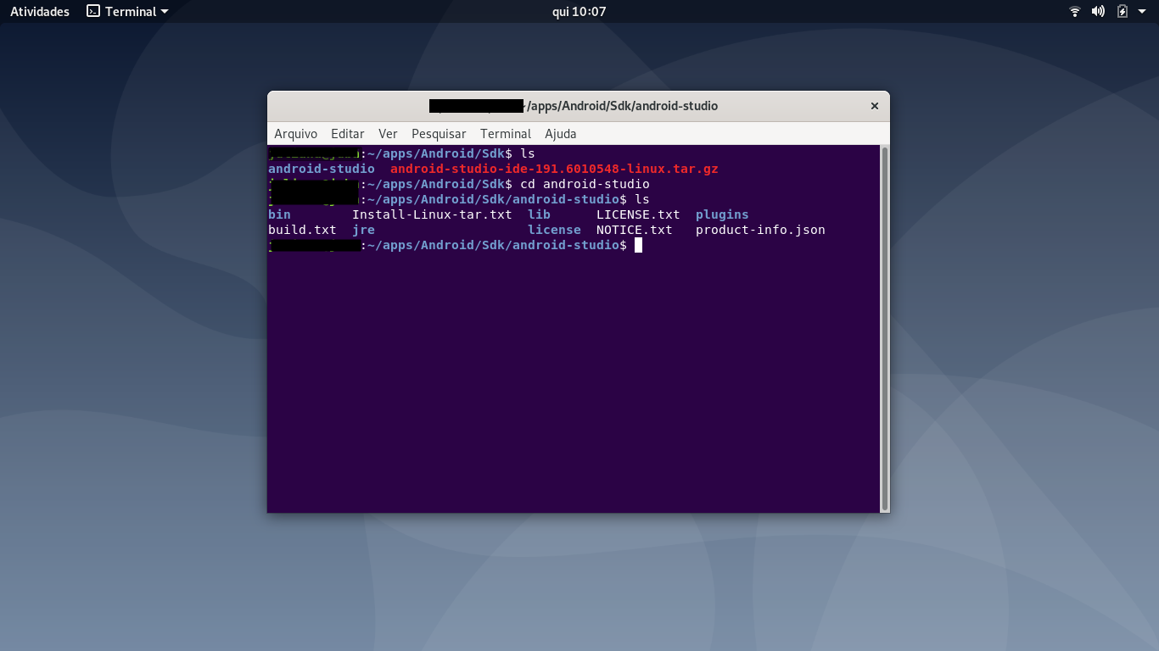This screenshot has height=651, width=1159.
Task: Open the Editar menu
Action: (347, 134)
